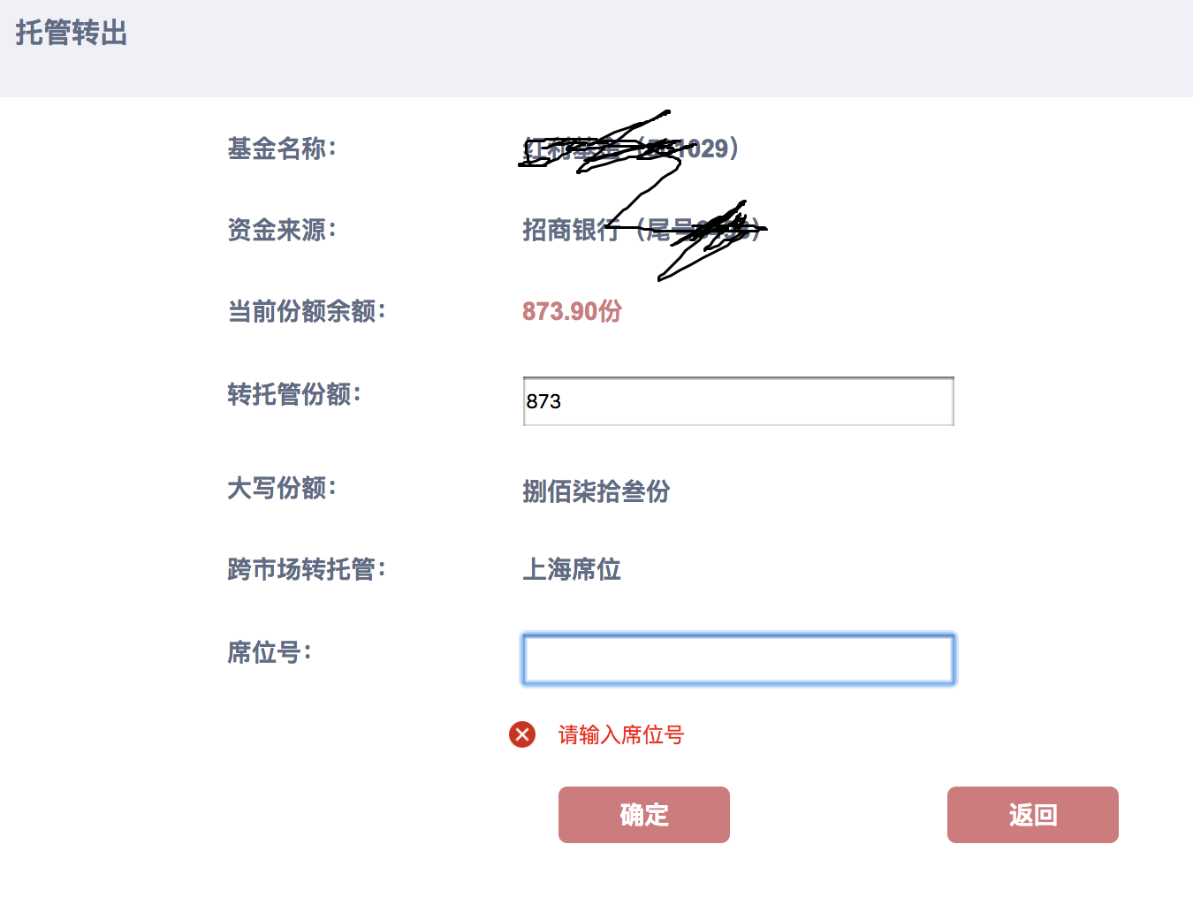Click inside the highlighted blue-bordered seat number box
1193x905 pixels.
pyautogui.click(x=738, y=659)
